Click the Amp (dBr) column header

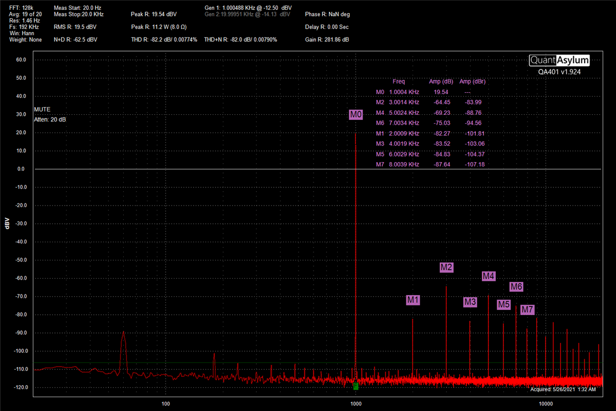tap(472, 82)
